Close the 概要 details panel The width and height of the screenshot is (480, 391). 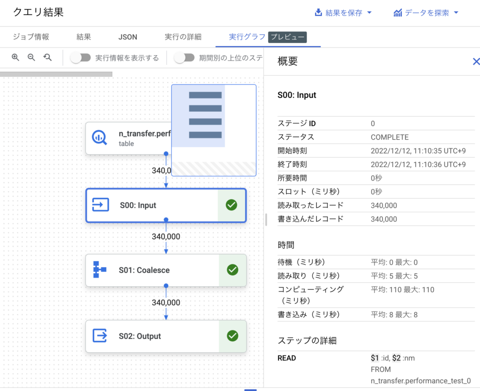coord(476,61)
